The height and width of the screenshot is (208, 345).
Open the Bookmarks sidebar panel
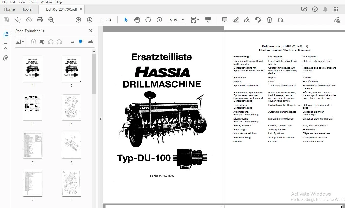click(6, 46)
